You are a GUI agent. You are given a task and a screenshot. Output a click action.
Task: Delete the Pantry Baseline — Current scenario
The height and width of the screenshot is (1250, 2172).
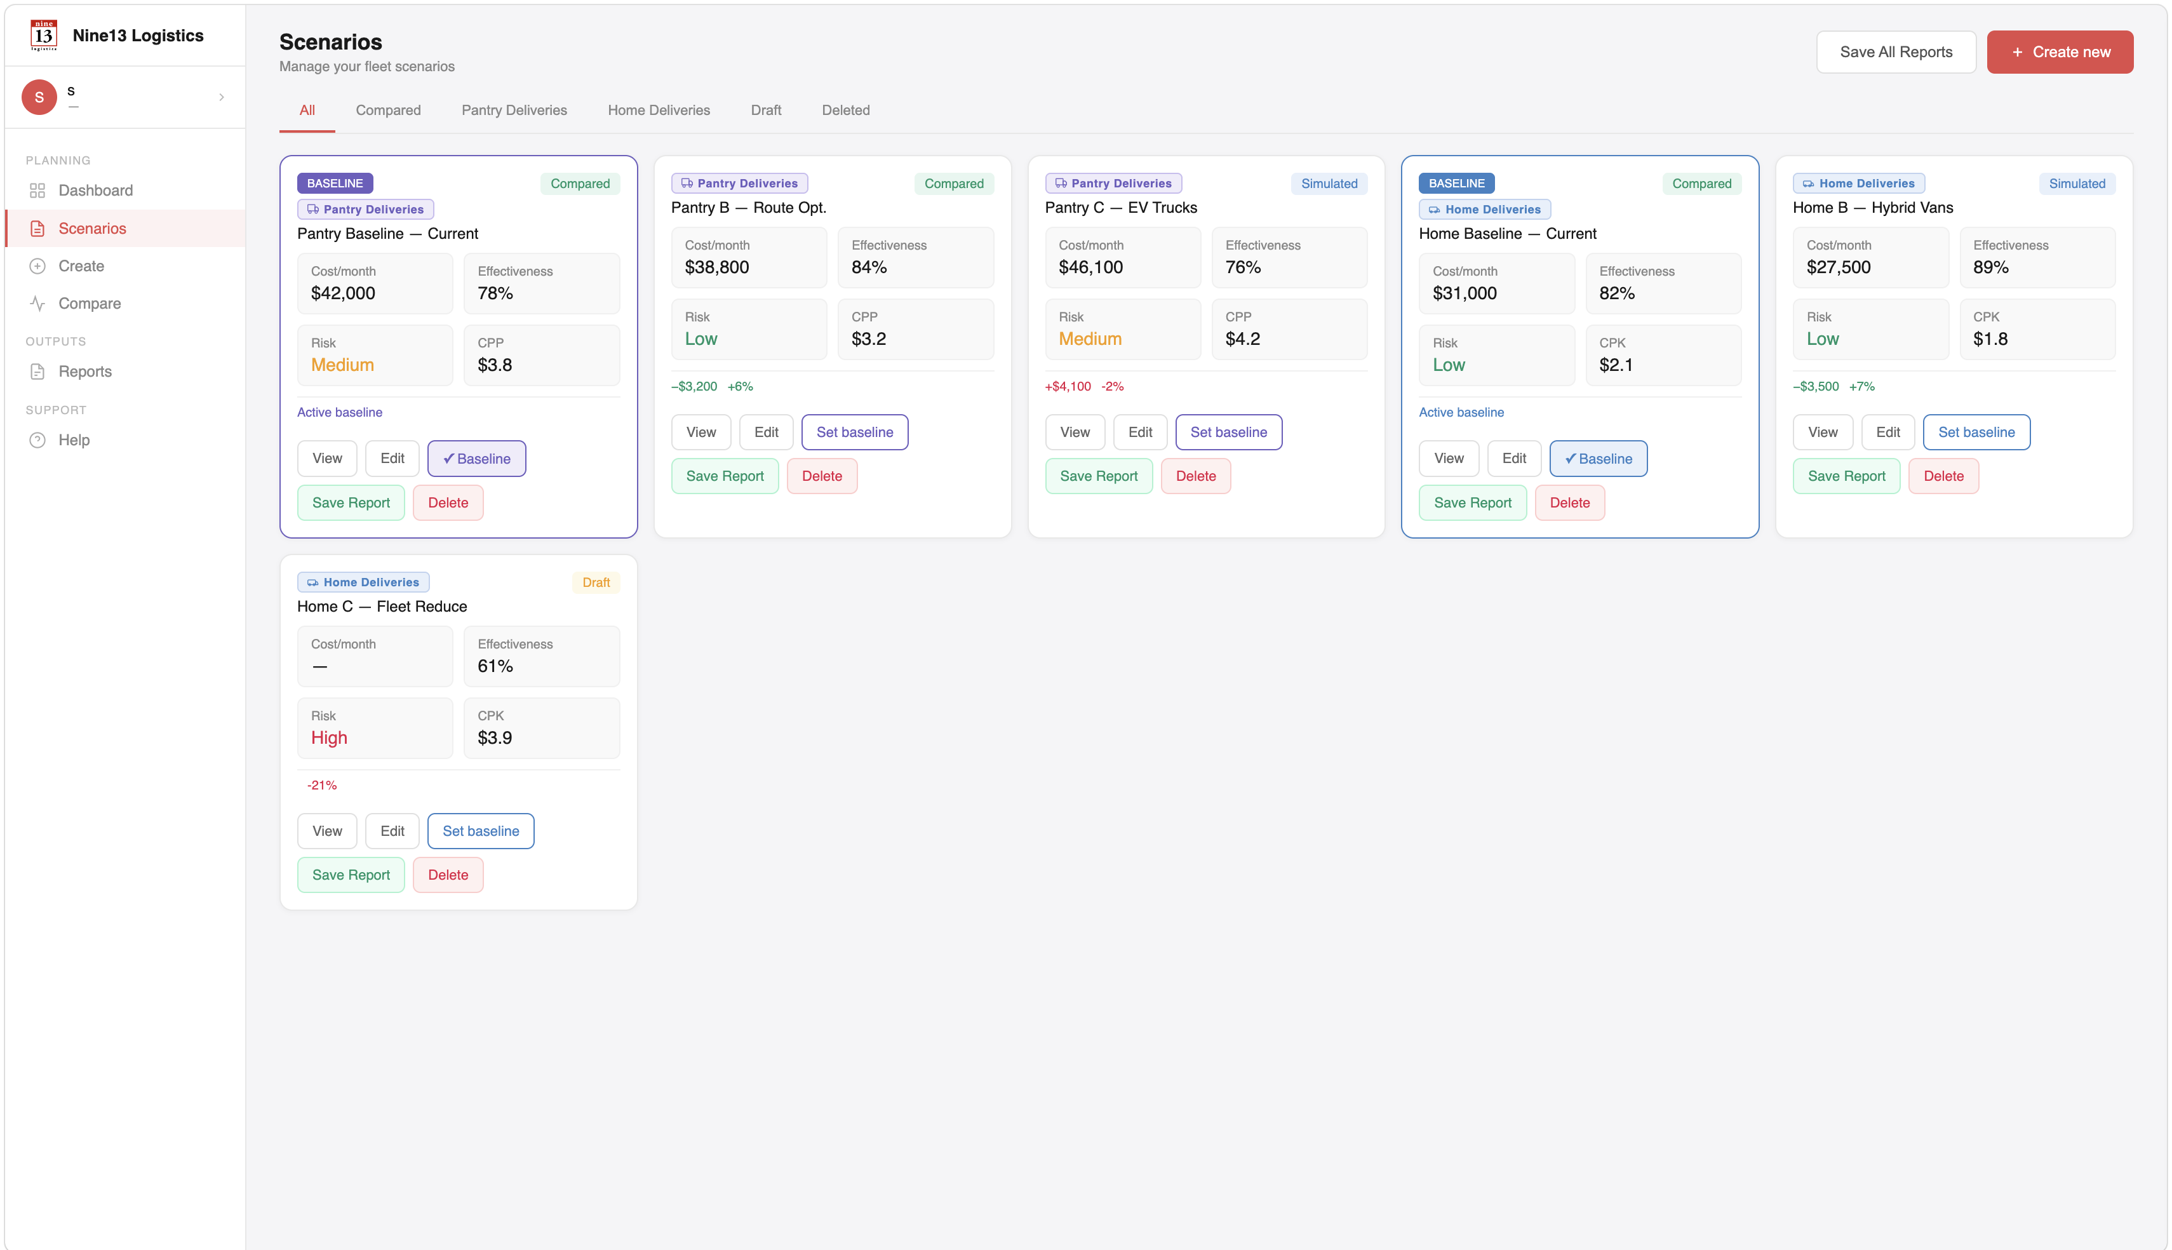point(448,503)
